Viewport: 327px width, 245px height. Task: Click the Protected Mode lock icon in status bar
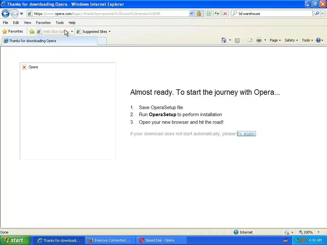[287, 232]
